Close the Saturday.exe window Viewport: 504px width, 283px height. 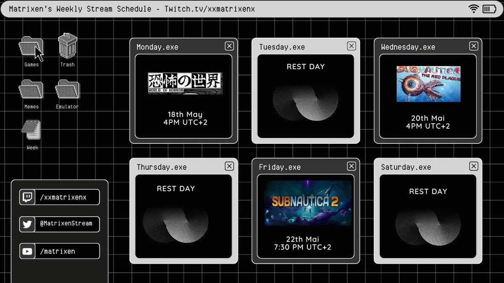tap(474, 166)
